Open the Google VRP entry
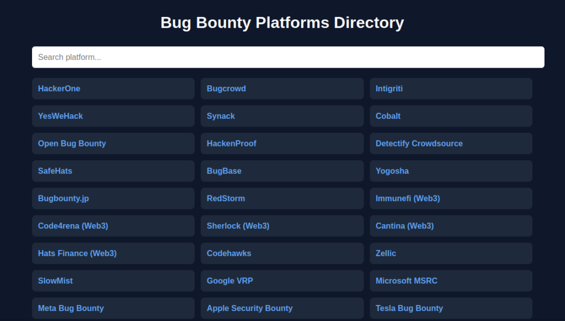This screenshot has height=321, width=565. click(x=230, y=281)
